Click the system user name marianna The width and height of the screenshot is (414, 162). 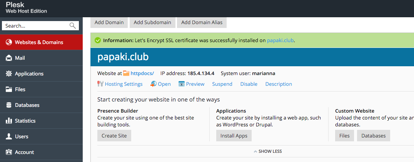264,74
